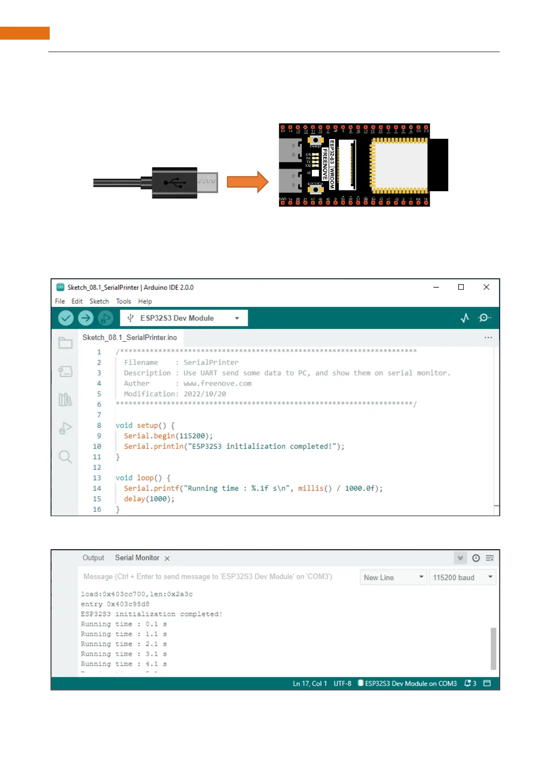
Task: Click the delay(1000); code line
Action: coord(149,499)
